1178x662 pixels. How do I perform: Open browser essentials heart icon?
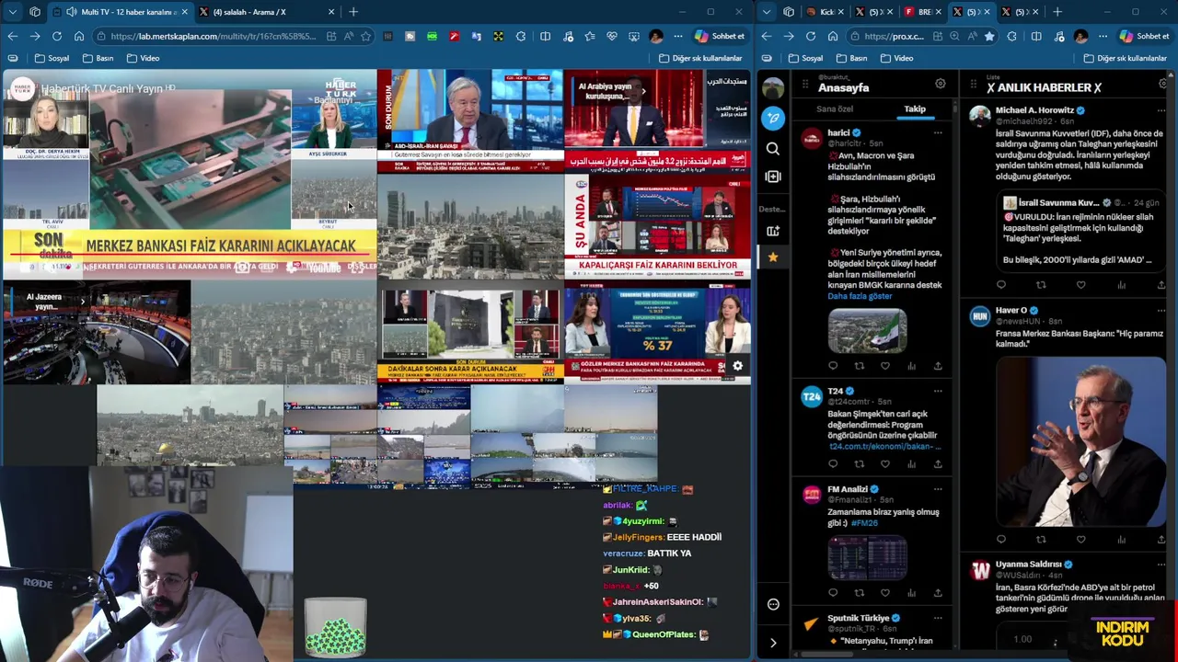point(612,36)
